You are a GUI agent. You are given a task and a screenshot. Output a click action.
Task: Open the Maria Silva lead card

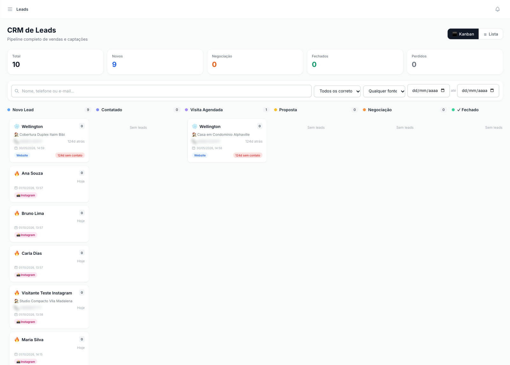[49, 349]
